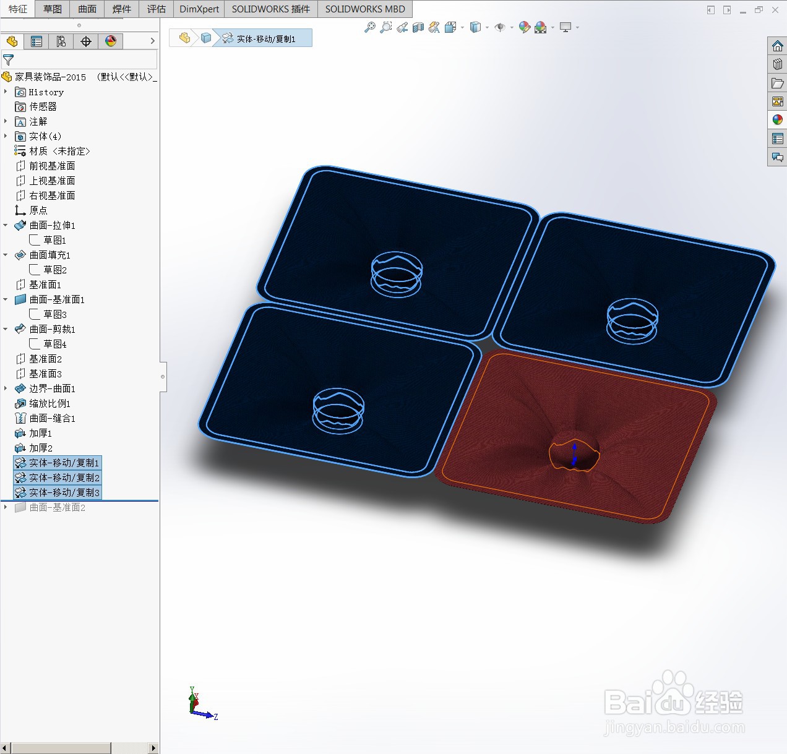Open Custom Properties task pane icon

click(778, 139)
